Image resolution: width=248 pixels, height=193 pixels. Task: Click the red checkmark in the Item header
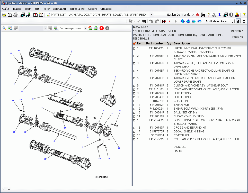[134, 43]
